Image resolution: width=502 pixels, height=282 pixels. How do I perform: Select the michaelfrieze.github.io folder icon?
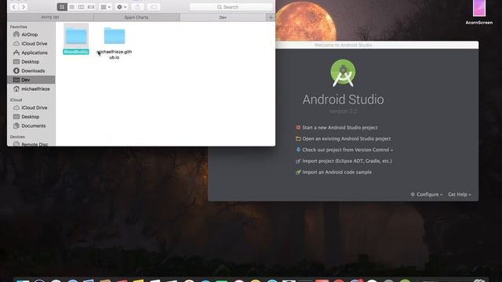tap(115, 35)
